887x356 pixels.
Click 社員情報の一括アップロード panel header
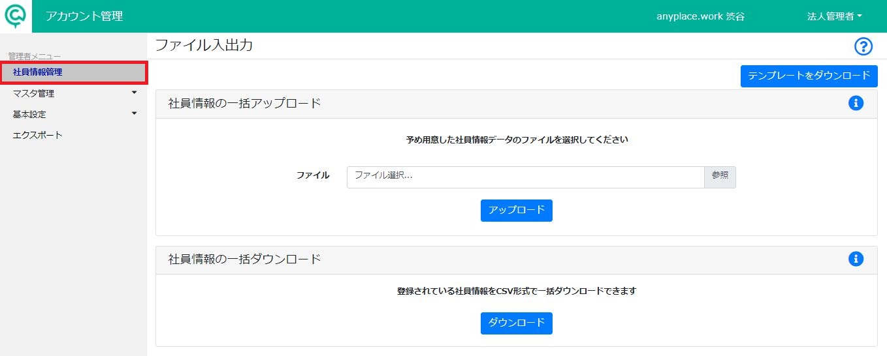(517, 104)
